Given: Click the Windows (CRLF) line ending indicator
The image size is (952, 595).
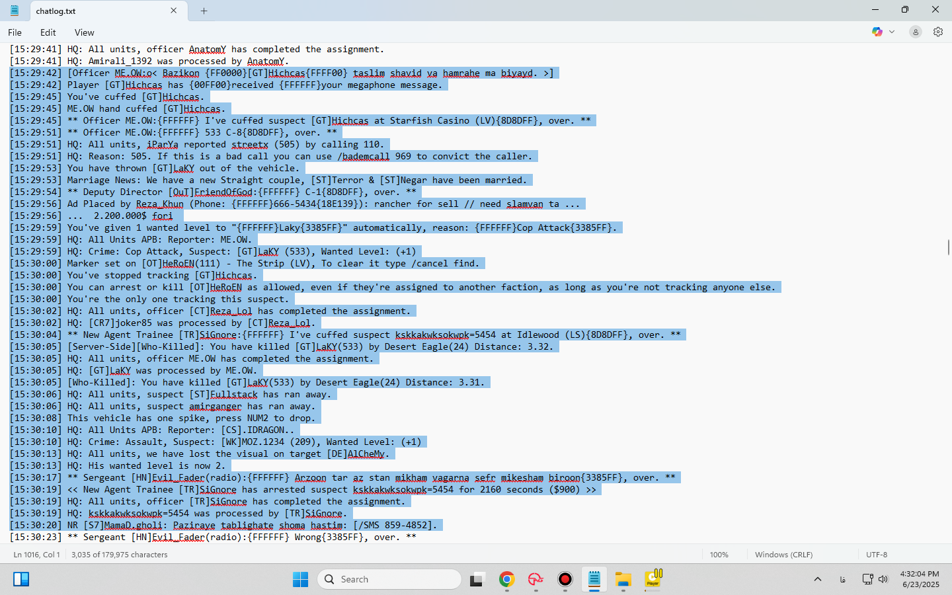Looking at the screenshot, I should (x=784, y=555).
